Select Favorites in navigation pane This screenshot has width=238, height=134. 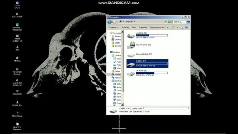(115, 33)
